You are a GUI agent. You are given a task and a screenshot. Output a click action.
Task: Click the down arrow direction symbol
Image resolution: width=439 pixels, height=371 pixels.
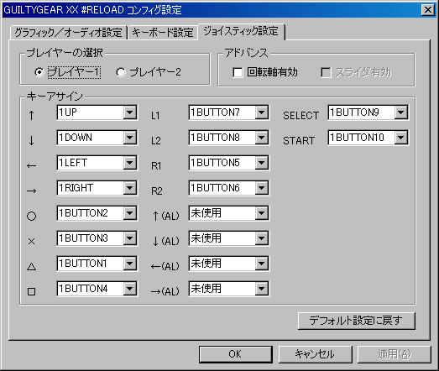click(31, 140)
